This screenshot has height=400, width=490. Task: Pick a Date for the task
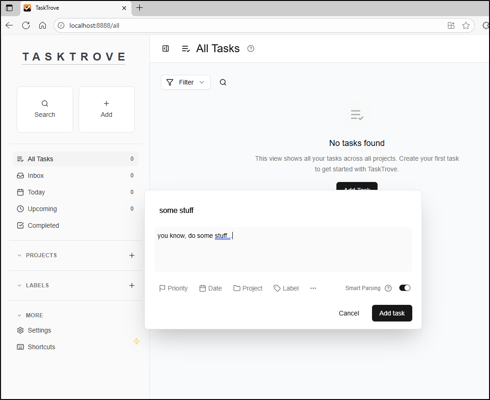[211, 288]
